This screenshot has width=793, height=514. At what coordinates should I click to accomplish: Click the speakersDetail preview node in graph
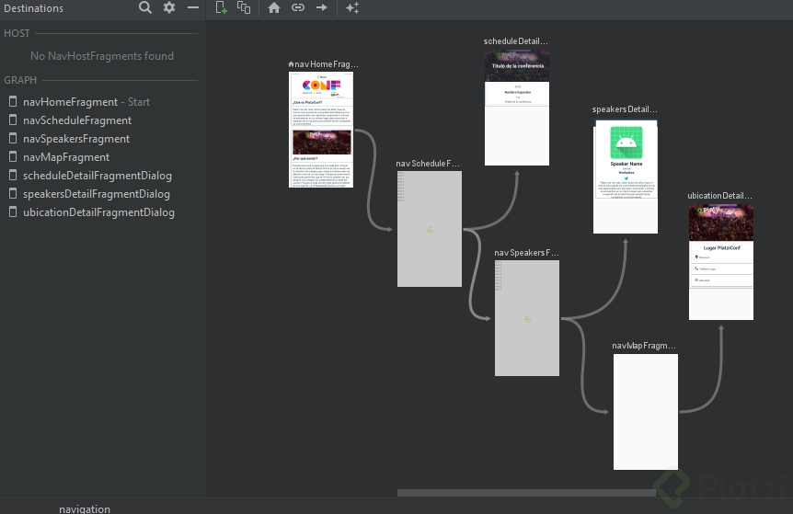[626, 176]
